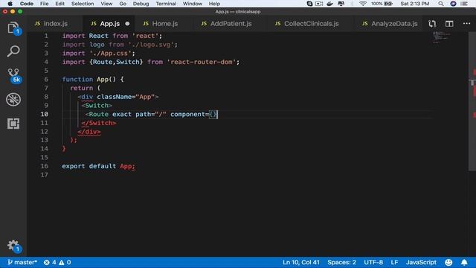Open the Window menu
Viewport: 476px width, 268px height.
pos(193,4)
